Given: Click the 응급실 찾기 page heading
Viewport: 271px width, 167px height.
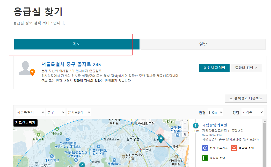Looking at the screenshot, I should 38,12.
